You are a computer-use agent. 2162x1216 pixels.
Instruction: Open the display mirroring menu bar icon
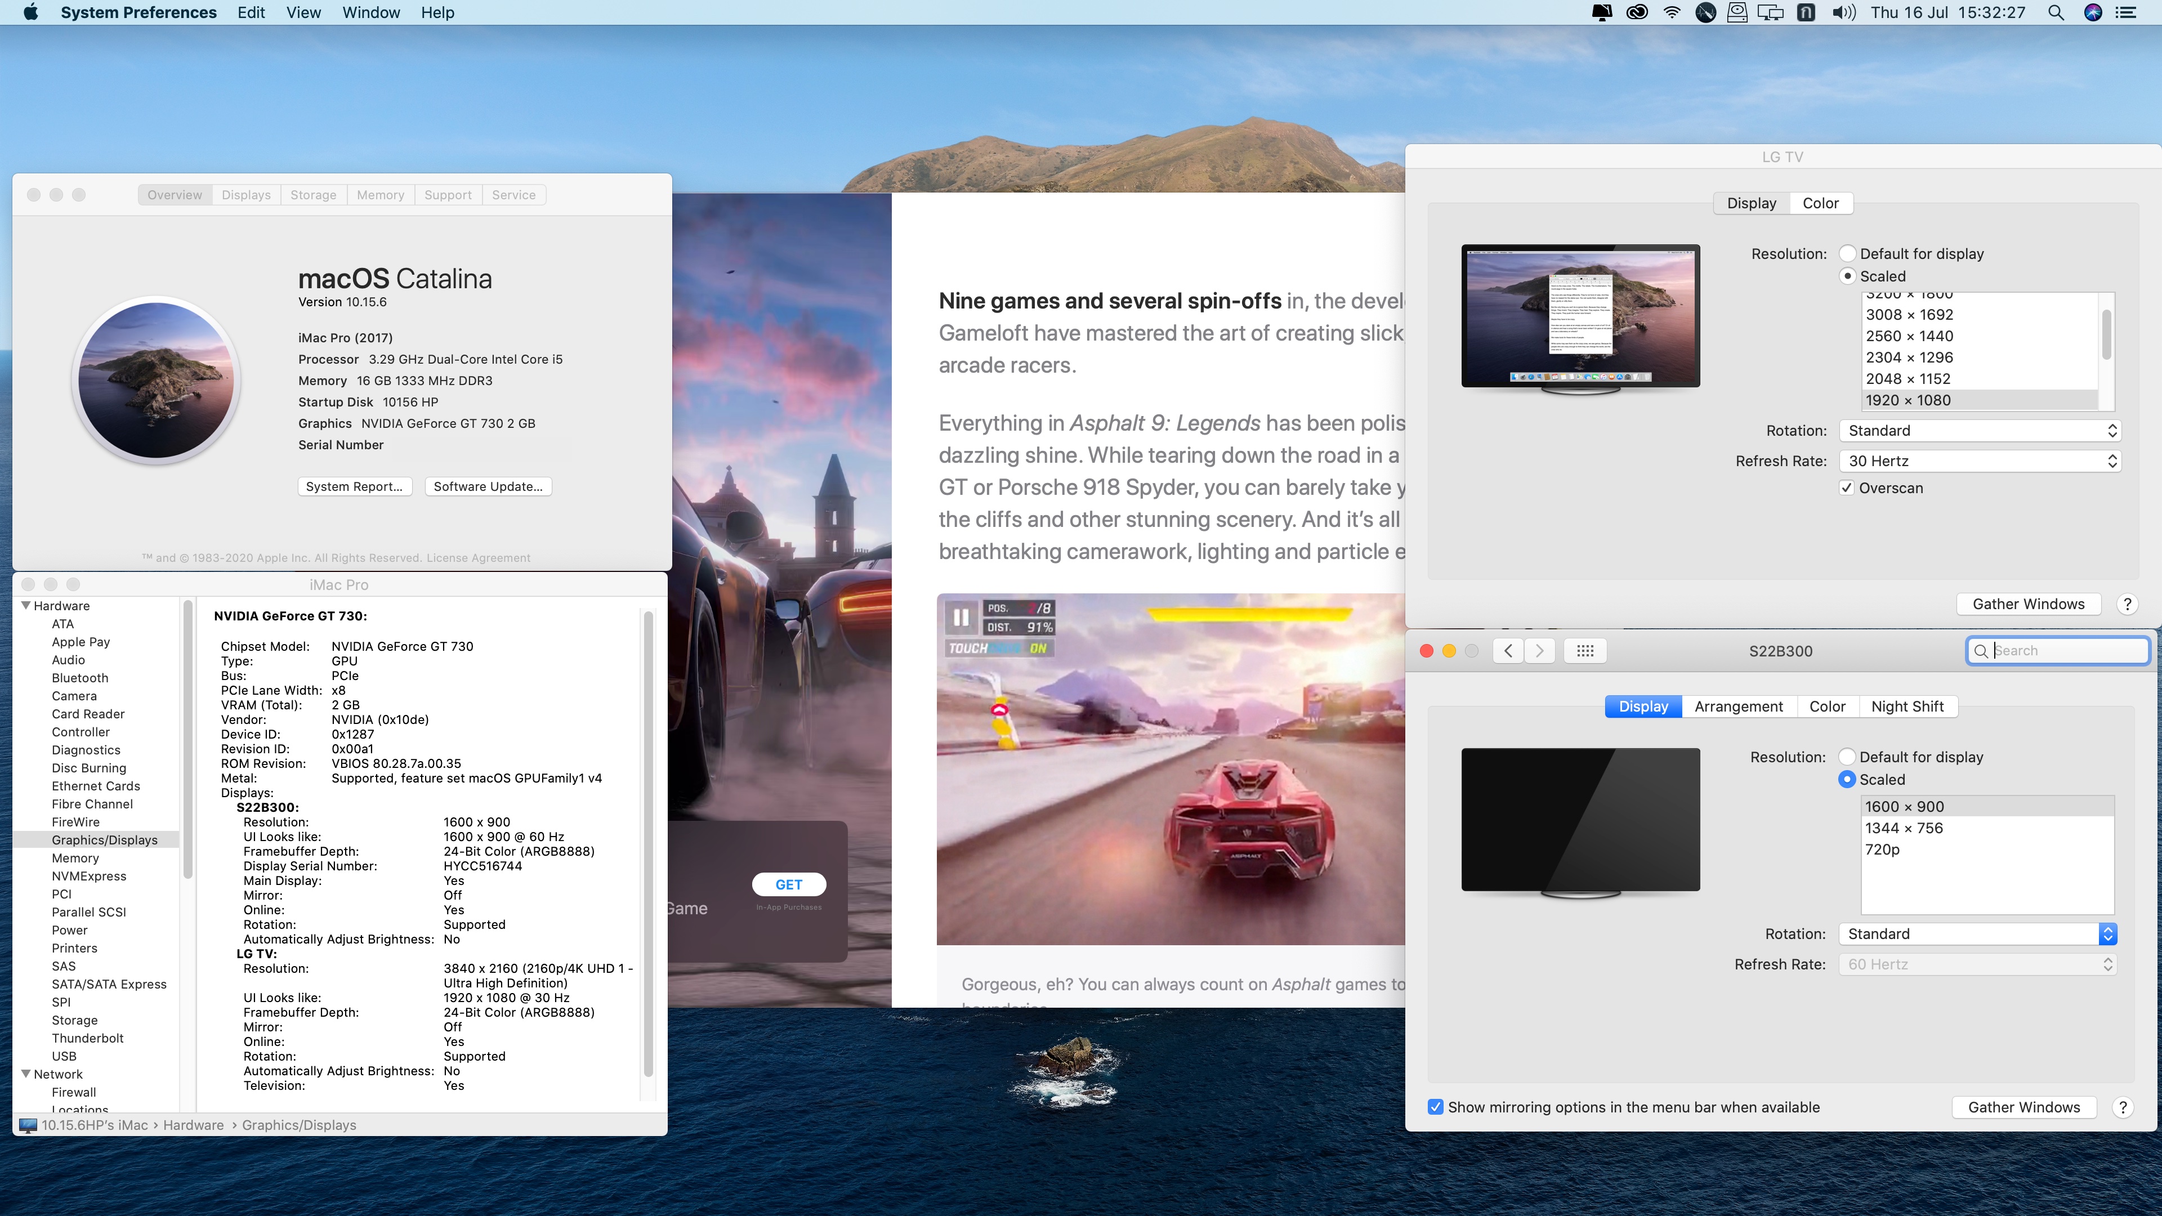pos(1771,12)
